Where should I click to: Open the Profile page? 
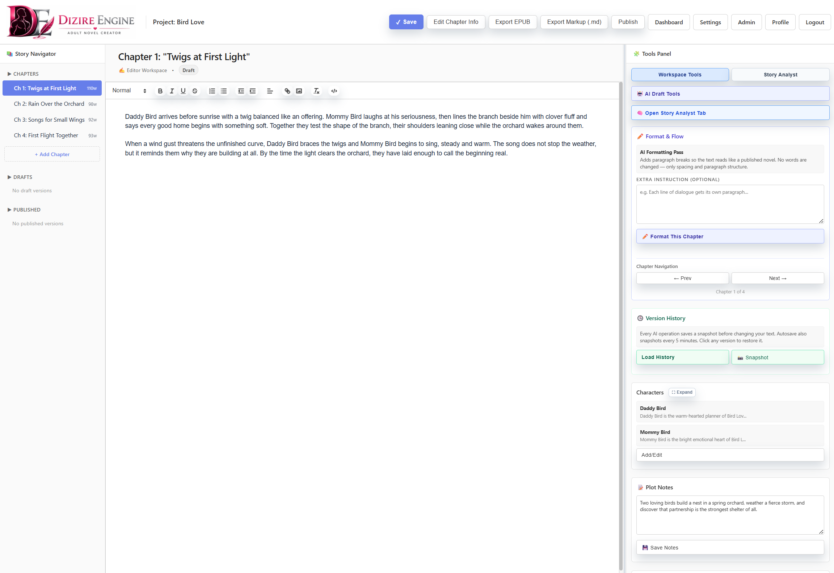click(x=780, y=22)
